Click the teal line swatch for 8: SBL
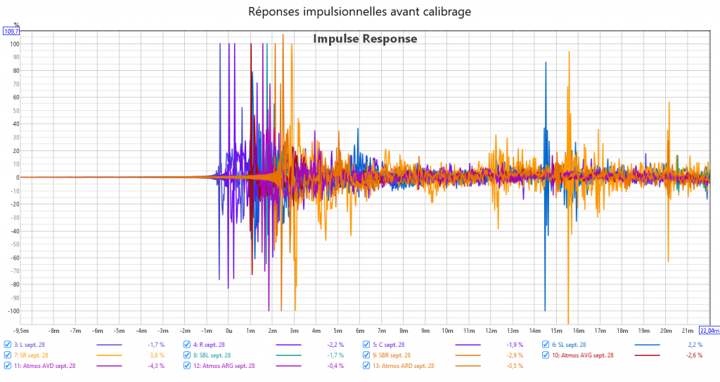This screenshot has width=720, height=382. tap(289, 355)
